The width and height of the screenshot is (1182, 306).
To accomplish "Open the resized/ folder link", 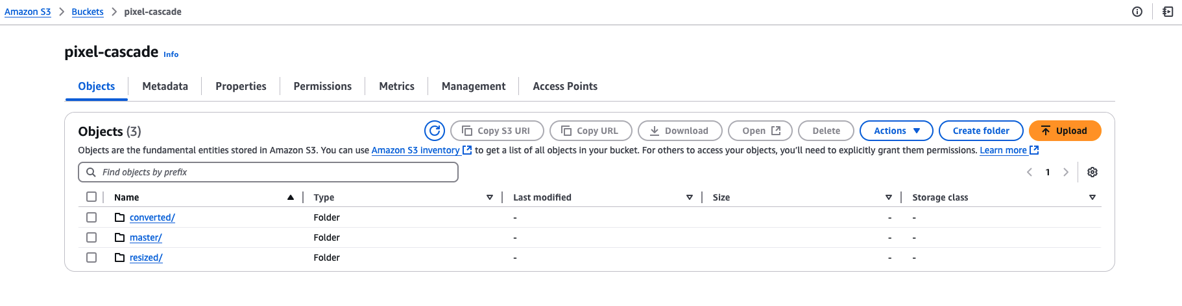I will tap(146, 257).
